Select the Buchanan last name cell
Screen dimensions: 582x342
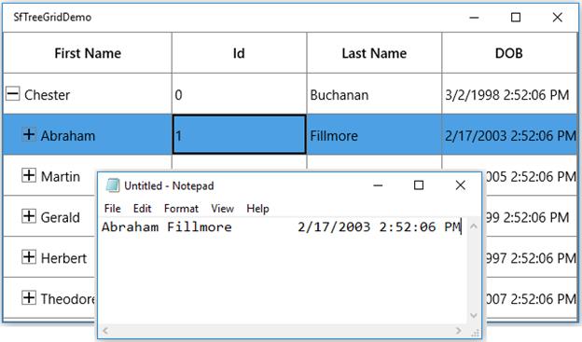[374, 94]
